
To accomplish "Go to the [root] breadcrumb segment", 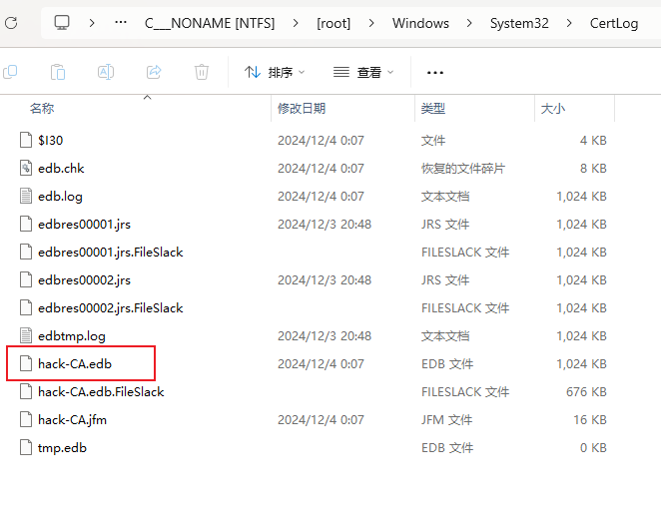I will (333, 23).
